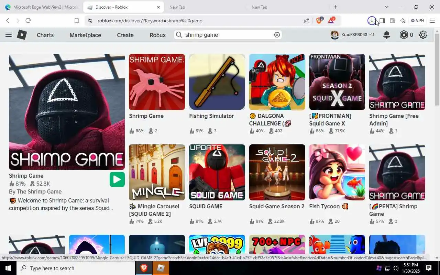The width and height of the screenshot is (440, 275).
Task: Open the Windows Start menu
Action: [x=8, y=268]
